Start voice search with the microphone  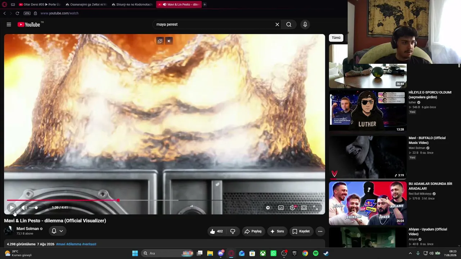[305, 24]
